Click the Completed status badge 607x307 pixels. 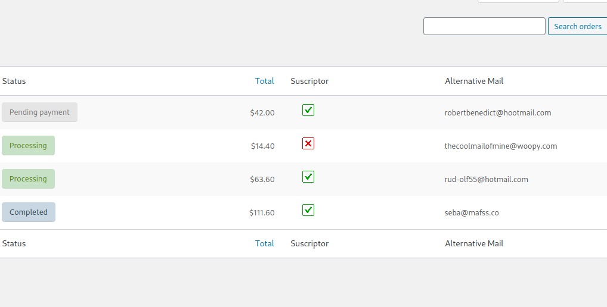29,212
